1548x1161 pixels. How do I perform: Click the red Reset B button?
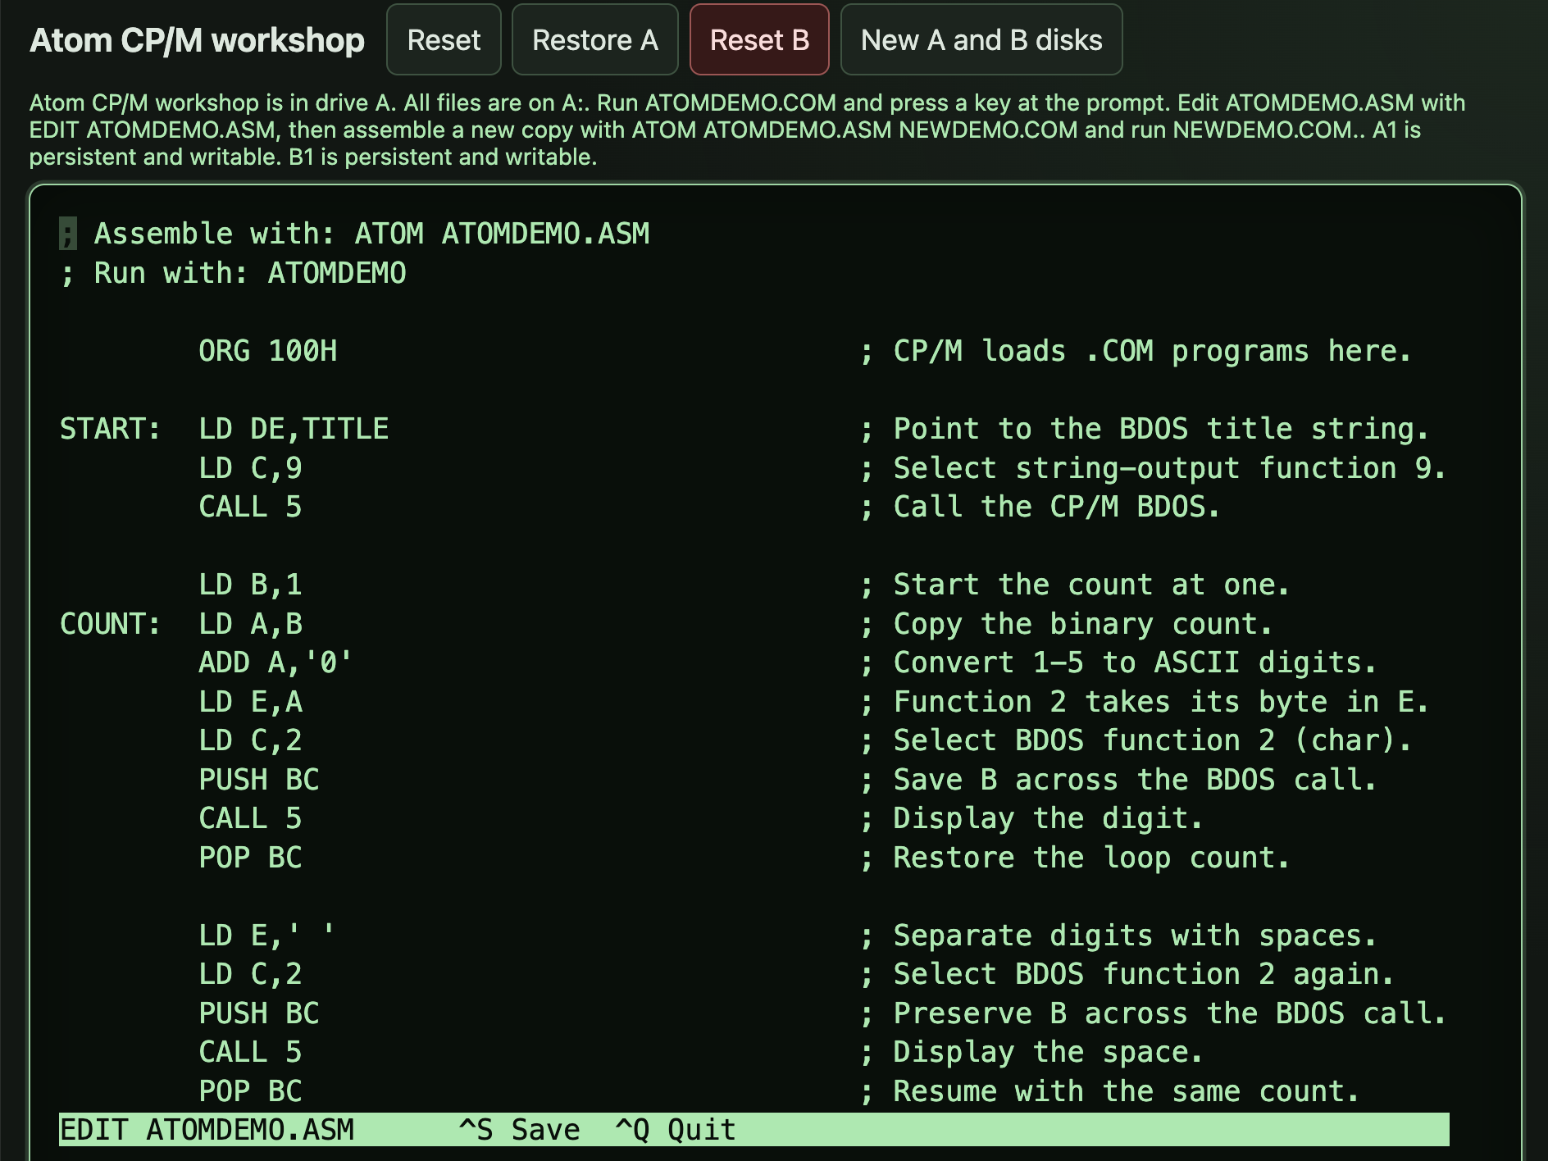point(759,39)
